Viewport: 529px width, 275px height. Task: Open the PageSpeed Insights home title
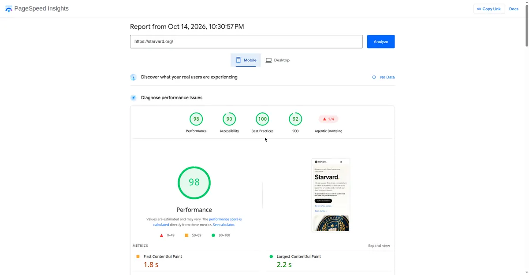(x=41, y=8)
